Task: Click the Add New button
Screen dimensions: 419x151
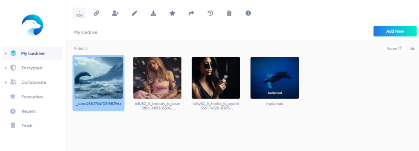Action: point(395,31)
